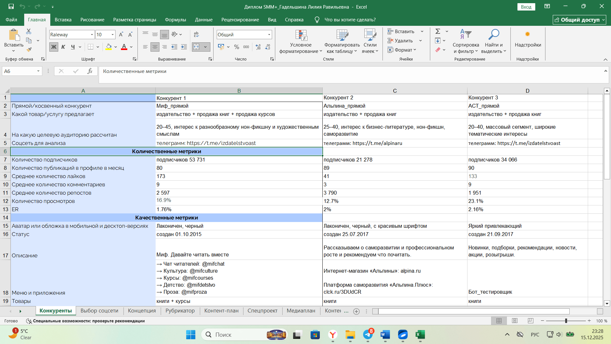Expand the Общий number format dropdown

(269, 34)
